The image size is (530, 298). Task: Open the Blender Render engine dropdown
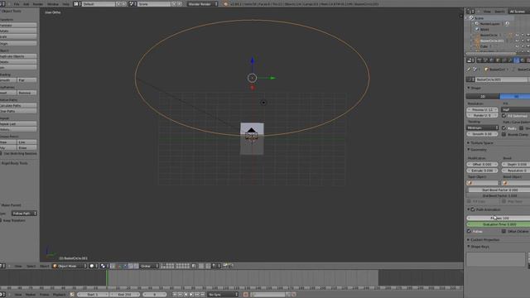(x=202, y=4)
